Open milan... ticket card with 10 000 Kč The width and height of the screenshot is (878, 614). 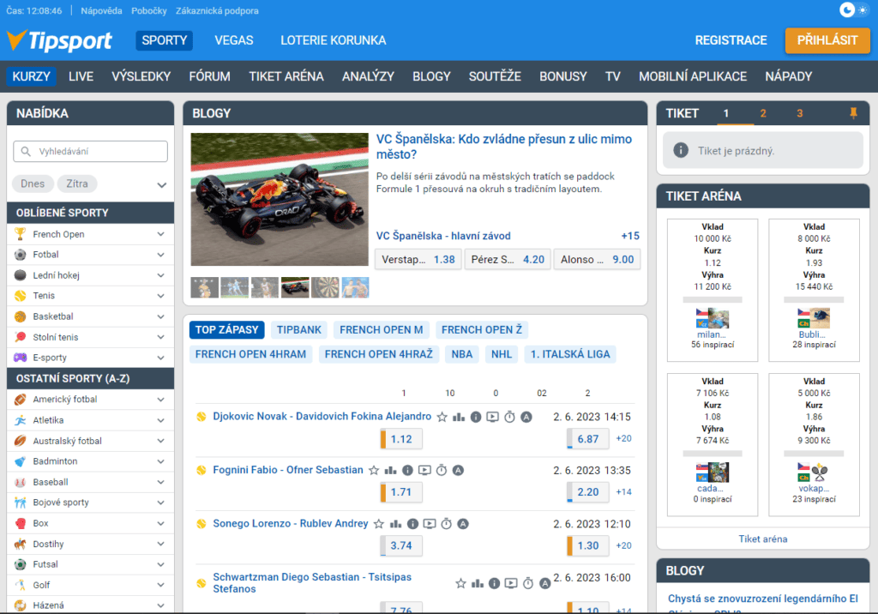713,290
